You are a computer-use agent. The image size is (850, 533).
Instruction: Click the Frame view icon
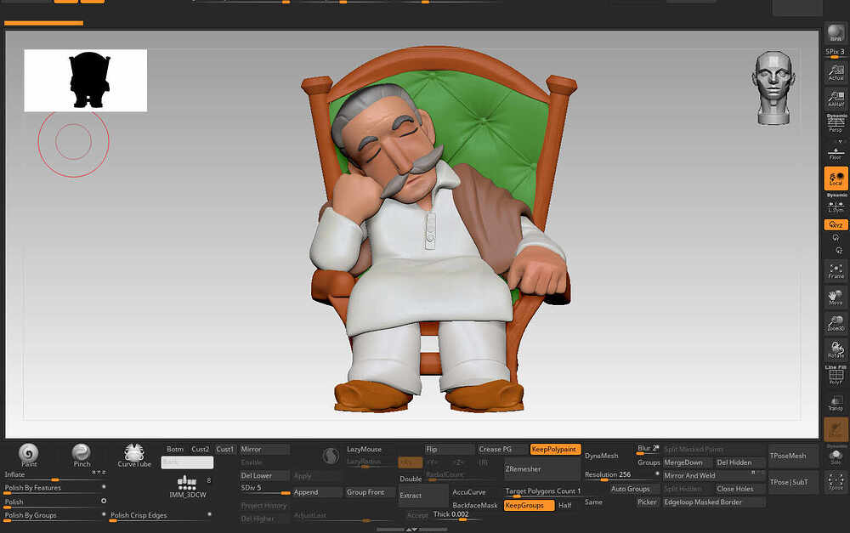click(836, 270)
